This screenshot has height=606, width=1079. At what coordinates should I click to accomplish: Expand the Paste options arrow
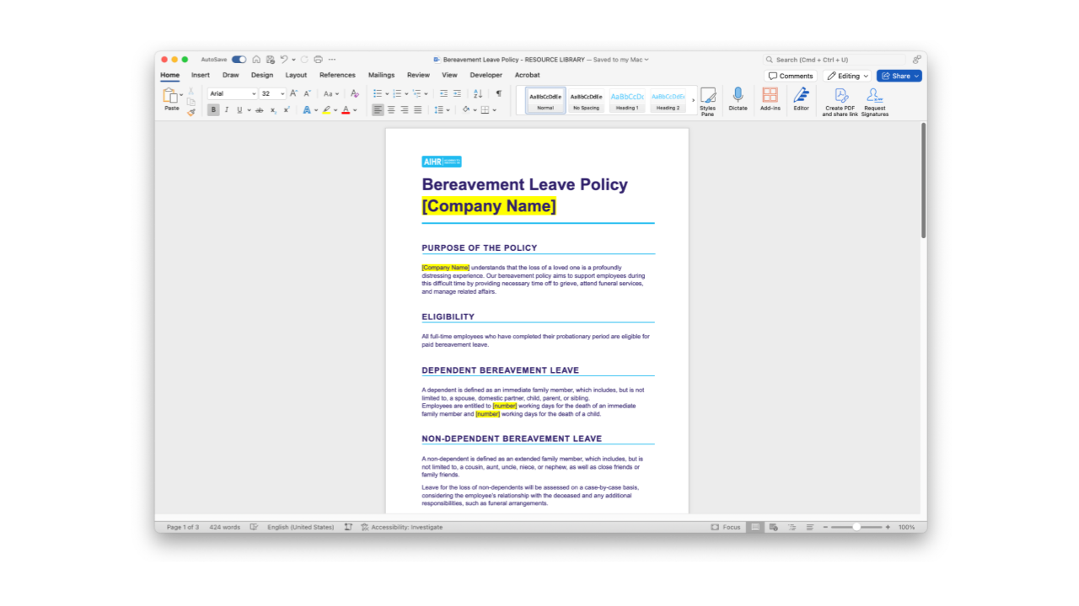click(181, 96)
